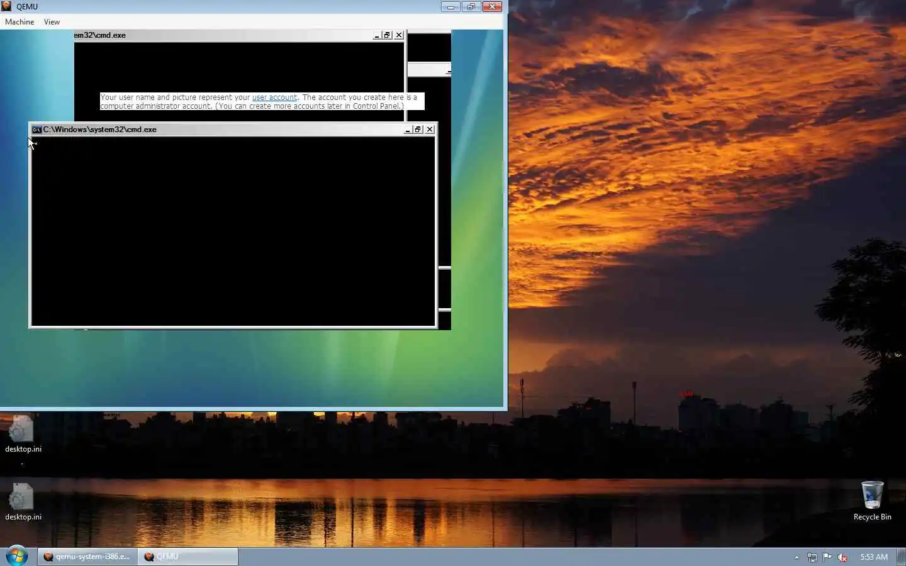The image size is (906, 566).
Task: Click the front cmd.exe window title text
Action: point(100,130)
